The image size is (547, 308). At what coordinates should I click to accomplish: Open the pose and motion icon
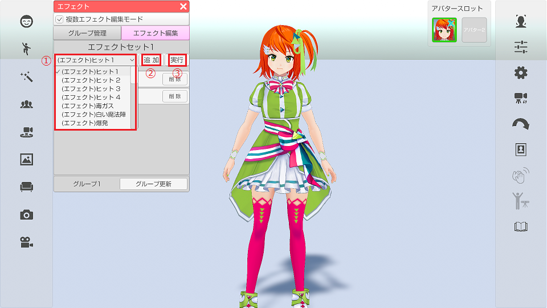pyautogui.click(x=27, y=48)
